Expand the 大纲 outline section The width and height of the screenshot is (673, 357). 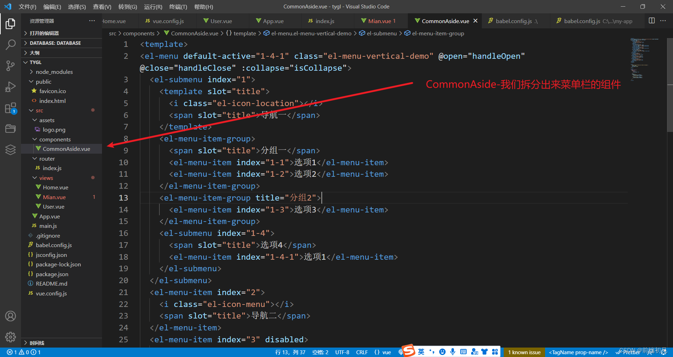(62, 53)
